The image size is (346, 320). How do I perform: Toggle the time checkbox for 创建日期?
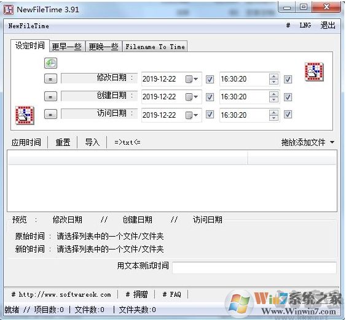coord(288,97)
